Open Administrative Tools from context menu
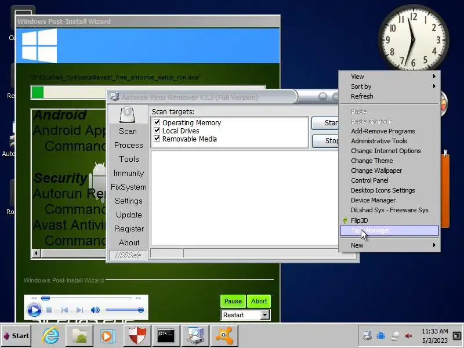 point(389,141)
